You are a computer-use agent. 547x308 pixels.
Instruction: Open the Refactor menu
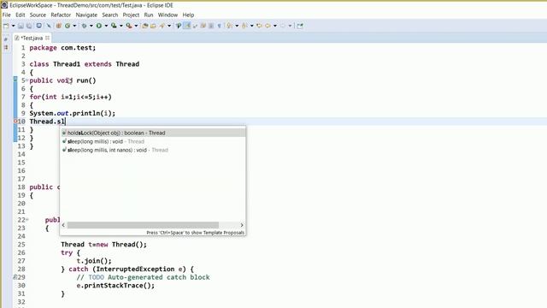coord(61,15)
